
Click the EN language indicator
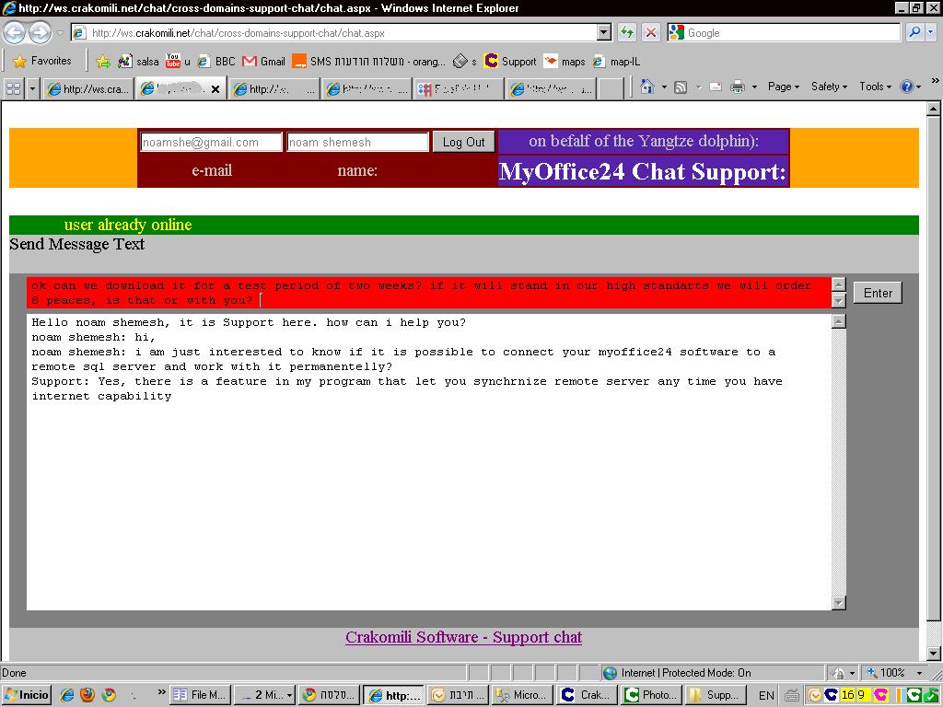click(766, 696)
